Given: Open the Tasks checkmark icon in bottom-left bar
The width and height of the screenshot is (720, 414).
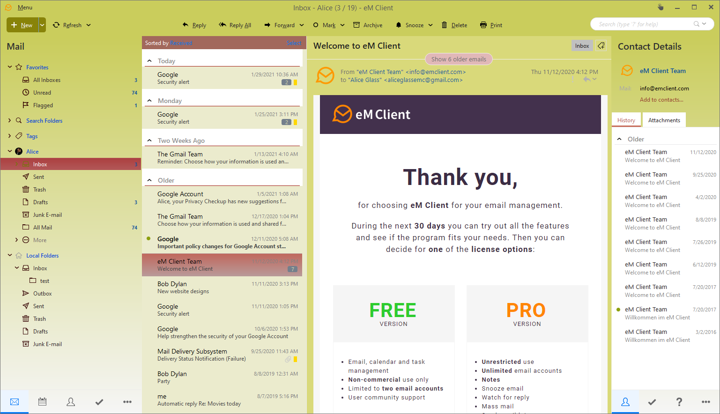Looking at the screenshot, I should click(x=99, y=402).
